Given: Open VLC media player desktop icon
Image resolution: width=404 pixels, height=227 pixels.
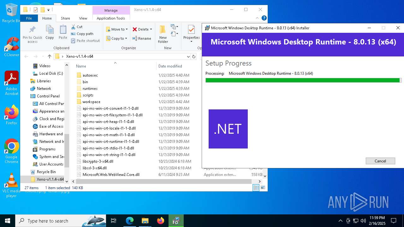Looking at the screenshot, I should [12, 185].
